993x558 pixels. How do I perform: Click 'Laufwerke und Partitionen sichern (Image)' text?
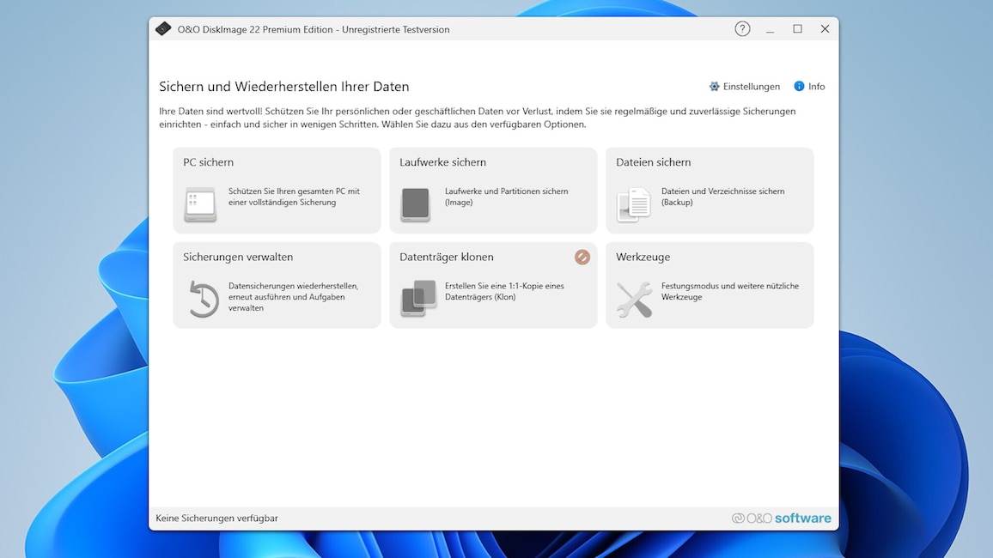tap(506, 197)
